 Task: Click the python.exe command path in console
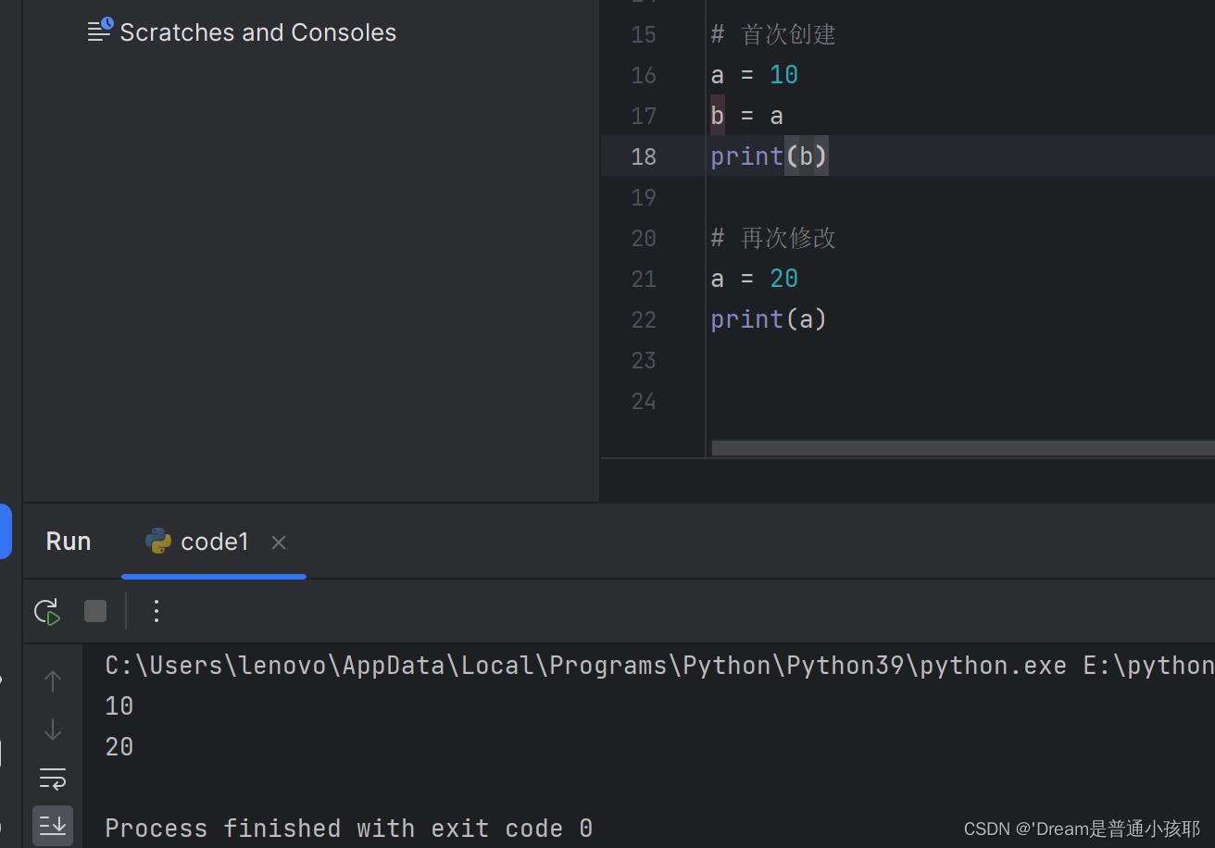[586, 666]
